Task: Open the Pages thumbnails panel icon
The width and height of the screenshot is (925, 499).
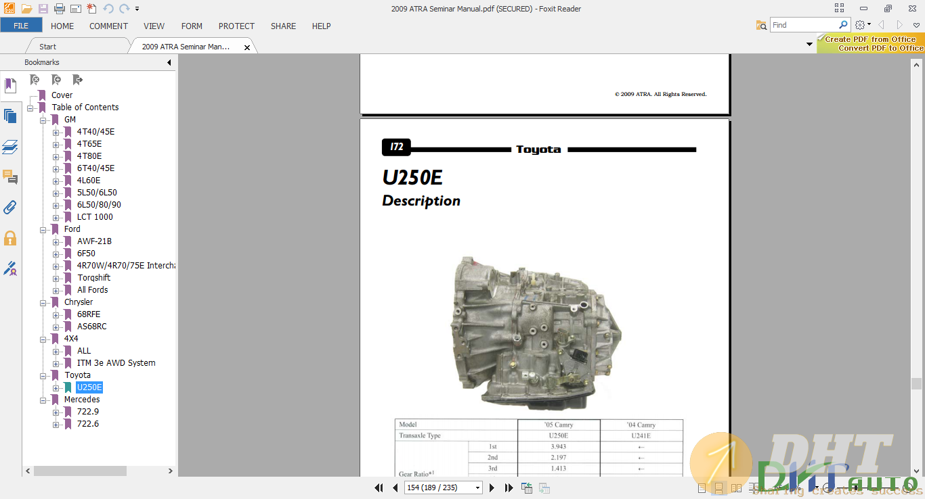Action: tap(10, 116)
